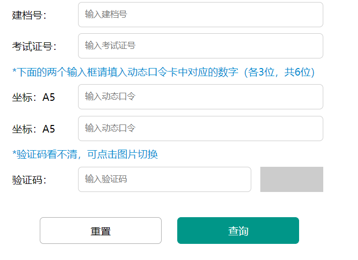Submit the form with 查询 button
The image size is (358, 260).
click(x=238, y=231)
